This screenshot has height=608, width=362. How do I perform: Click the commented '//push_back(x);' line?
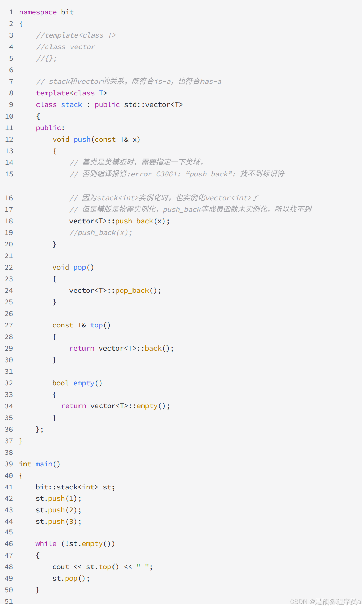coord(101,232)
